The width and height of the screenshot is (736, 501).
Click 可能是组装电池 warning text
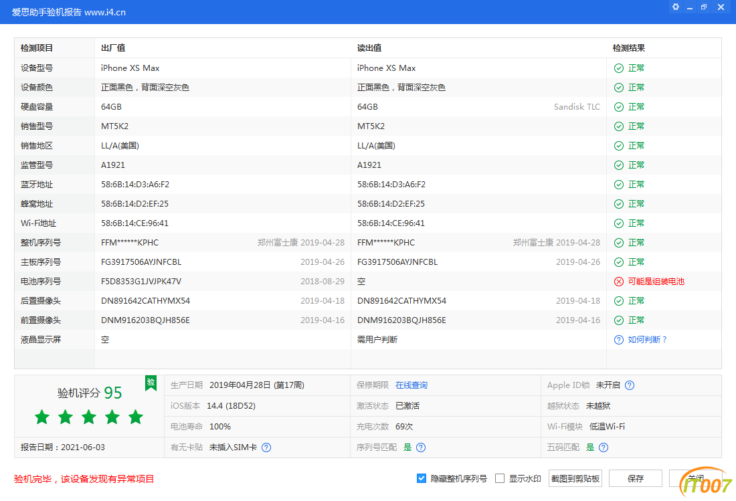tap(656, 282)
